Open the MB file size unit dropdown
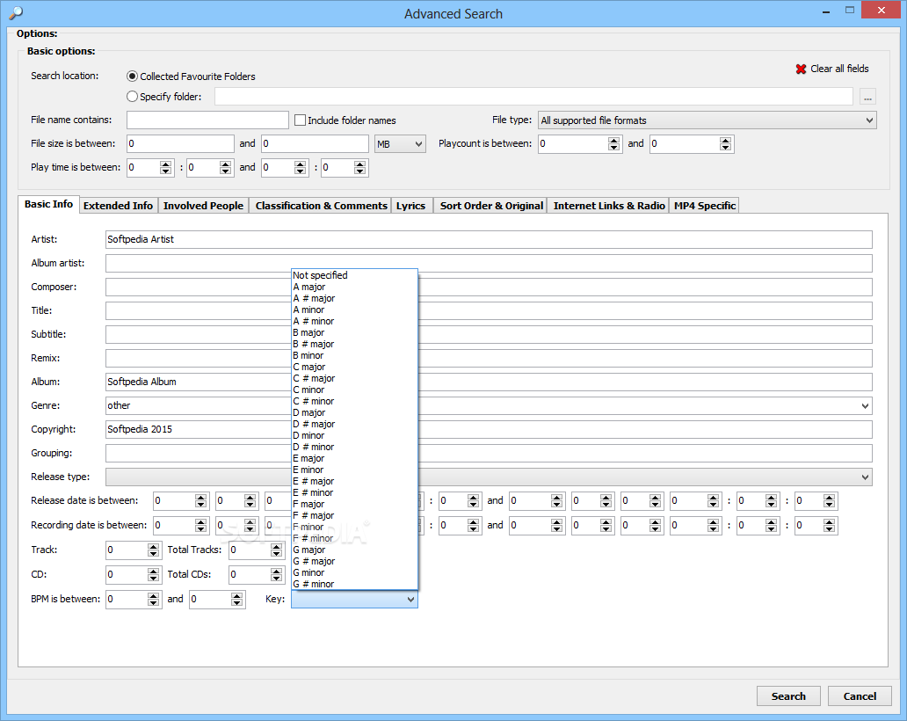Image resolution: width=907 pixels, height=721 pixels. click(400, 144)
